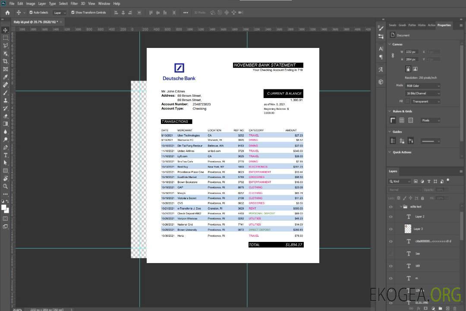This screenshot has height=311, width=466.
Task: Hide the 'm' text layer
Action: pos(391,279)
